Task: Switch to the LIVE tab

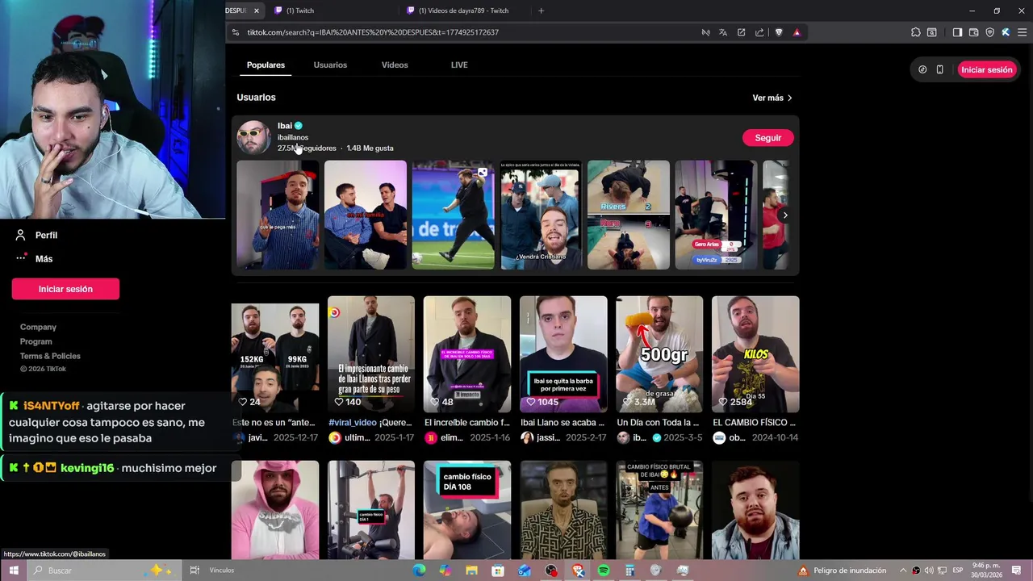Action: click(459, 65)
